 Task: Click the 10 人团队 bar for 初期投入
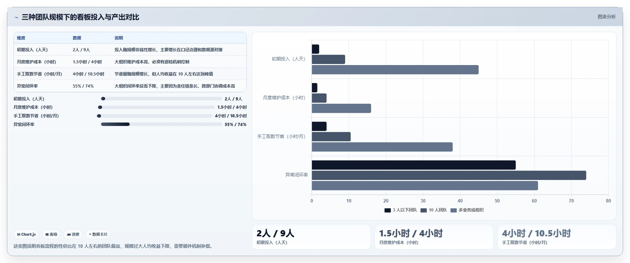pyautogui.click(x=328, y=60)
